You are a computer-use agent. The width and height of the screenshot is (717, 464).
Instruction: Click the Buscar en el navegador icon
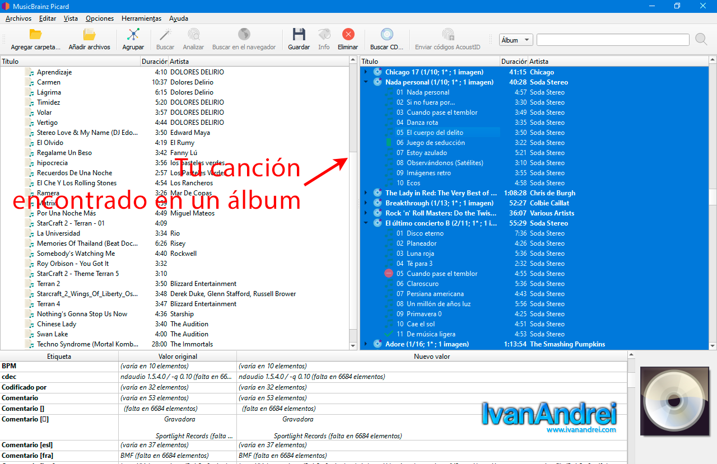(244, 34)
